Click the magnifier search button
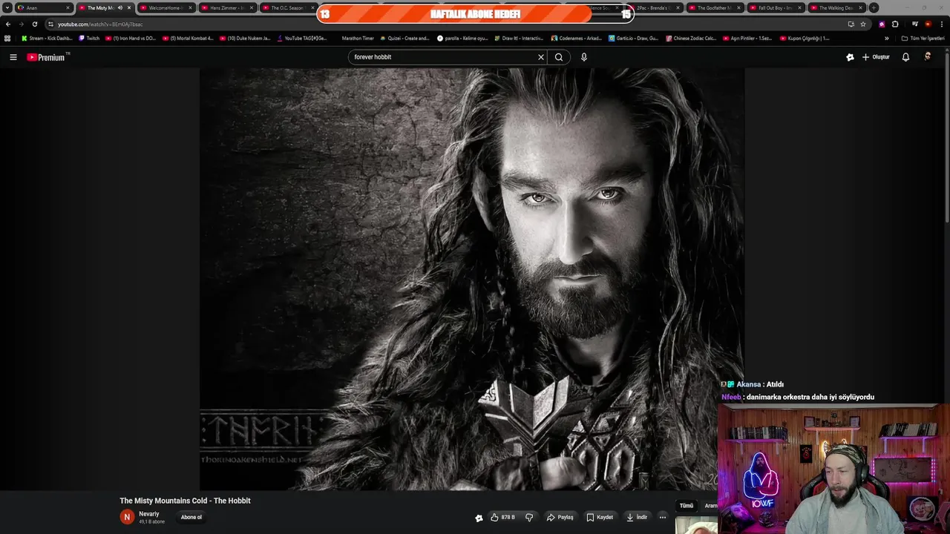Screen dimensions: 950x534 [x=559, y=57]
